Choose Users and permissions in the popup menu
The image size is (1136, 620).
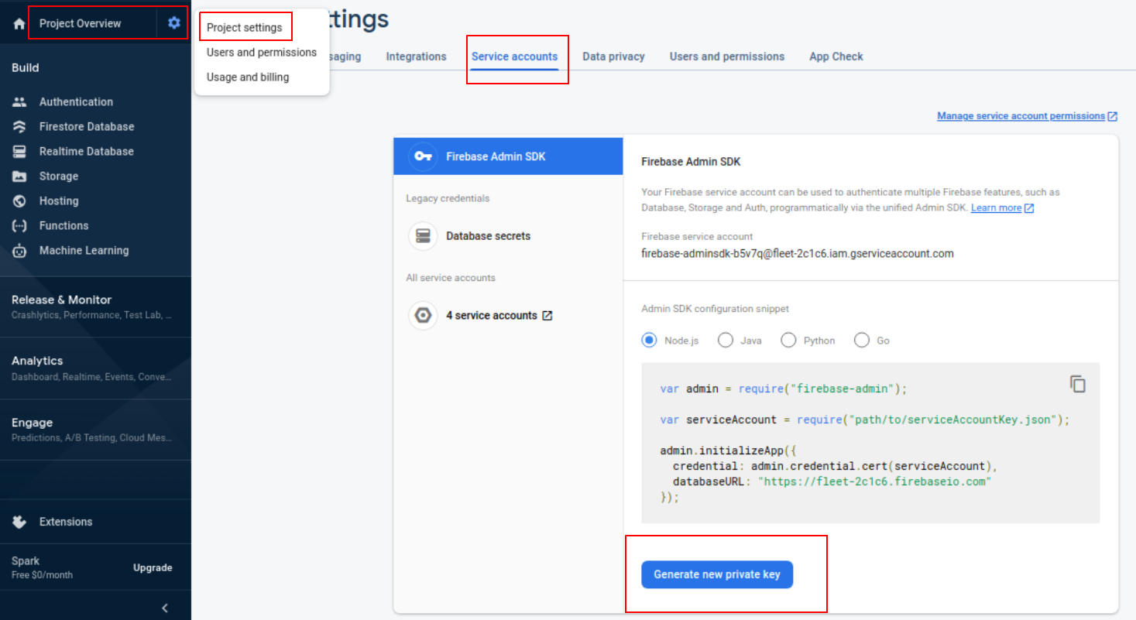[x=262, y=53]
